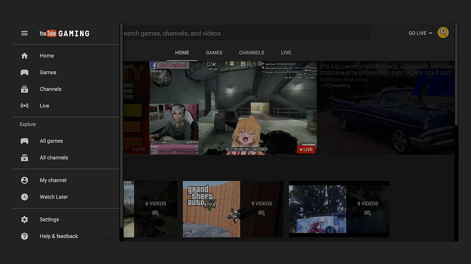Click the Watch Later clock icon
Viewport: 471px width, 264px height.
pyautogui.click(x=24, y=197)
